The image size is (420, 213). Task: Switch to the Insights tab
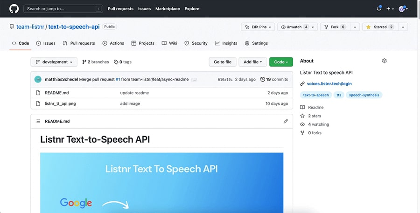point(226,43)
